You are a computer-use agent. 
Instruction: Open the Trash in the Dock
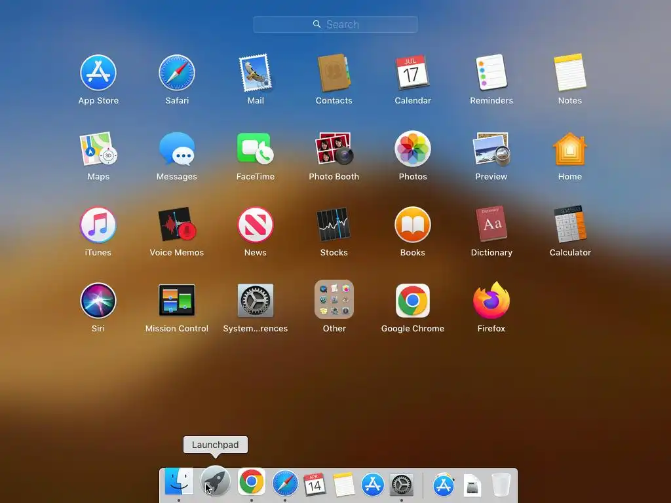click(501, 485)
